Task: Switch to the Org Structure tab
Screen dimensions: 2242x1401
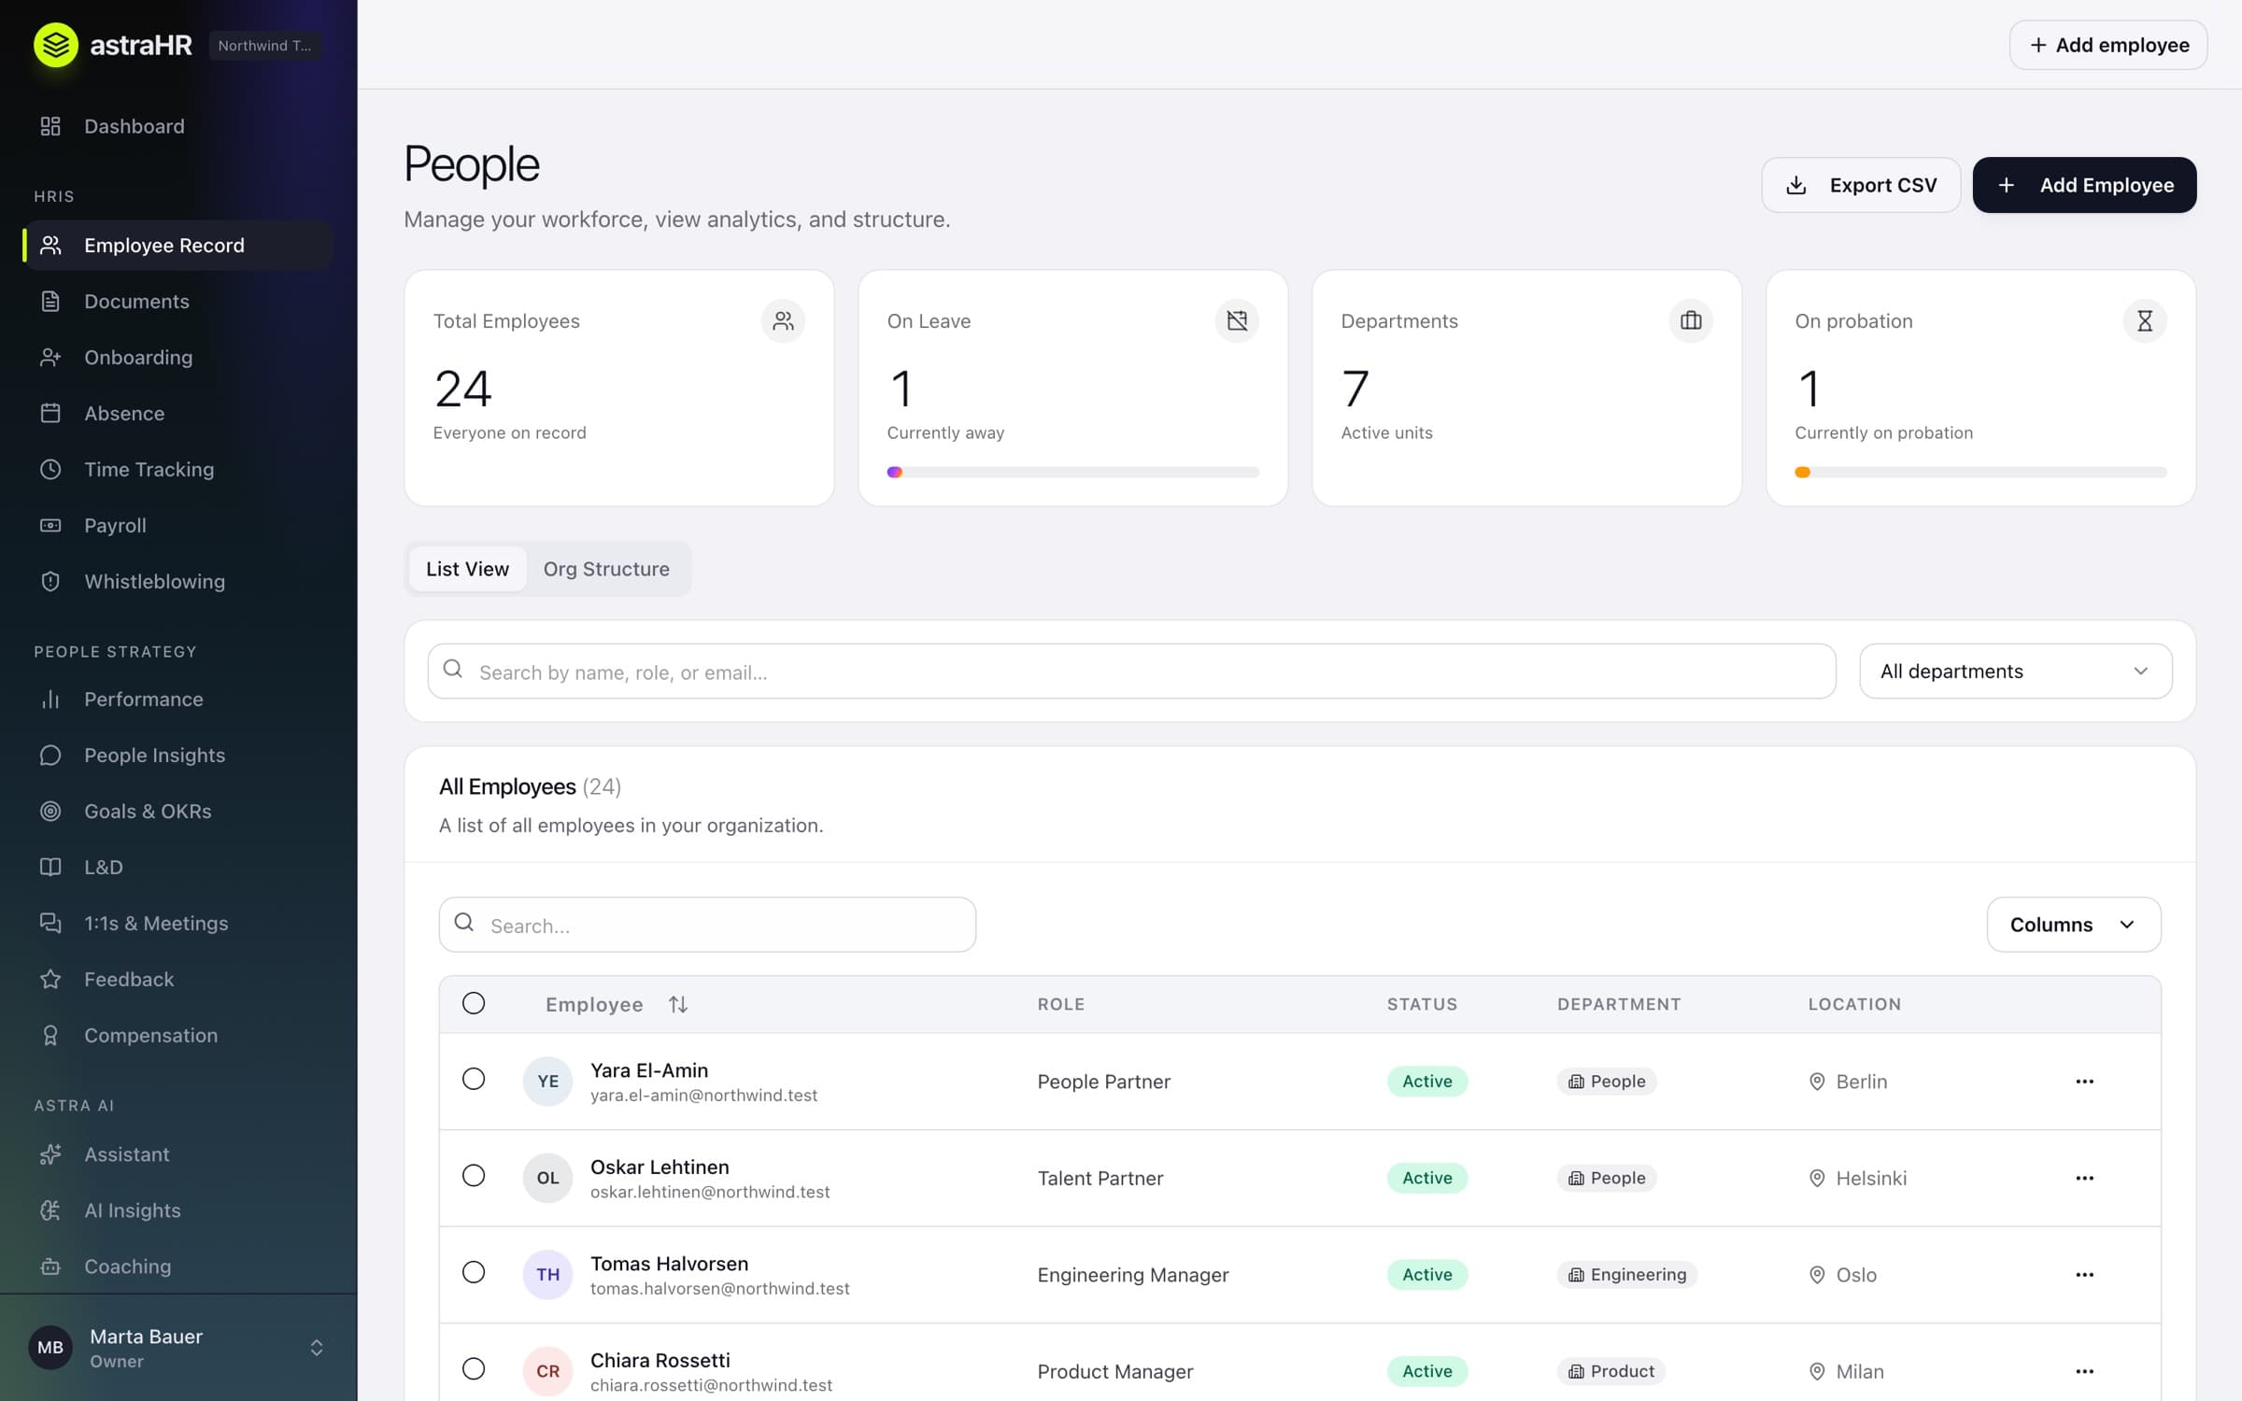Action: (606, 569)
